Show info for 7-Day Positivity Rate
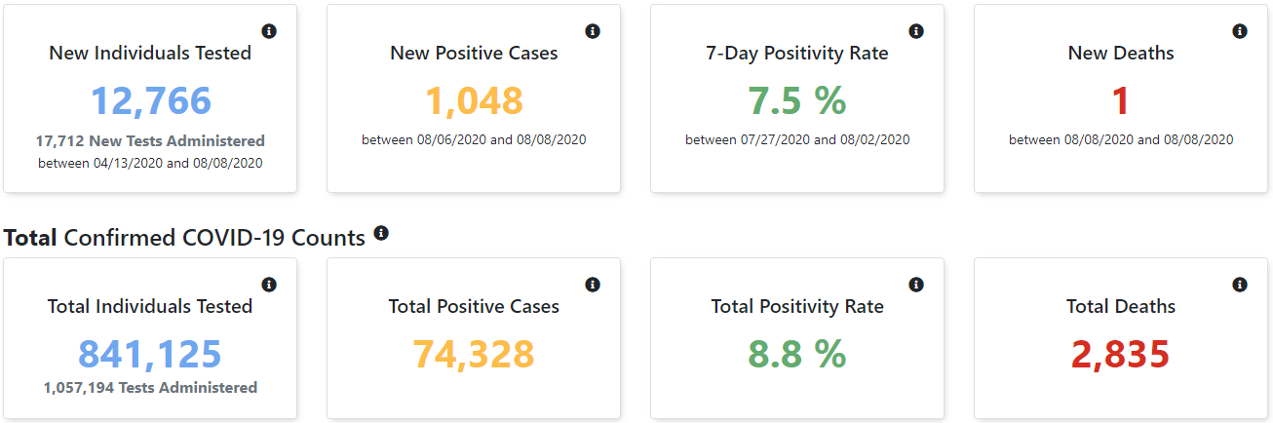 pyautogui.click(x=916, y=31)
